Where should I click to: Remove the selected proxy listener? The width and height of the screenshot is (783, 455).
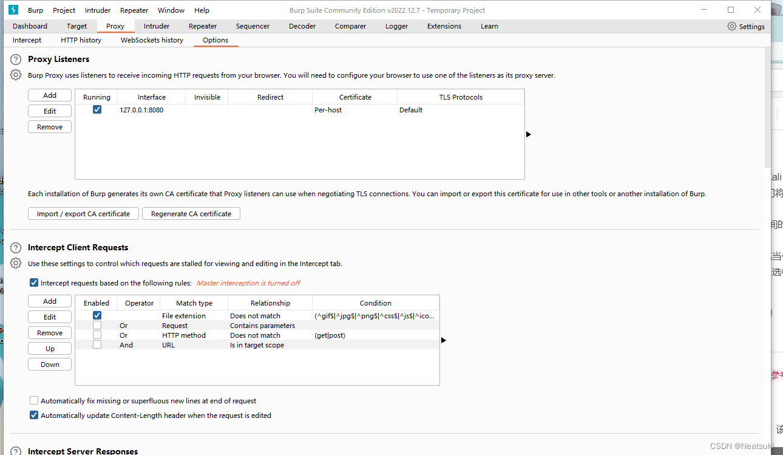(x=50, y=127)
